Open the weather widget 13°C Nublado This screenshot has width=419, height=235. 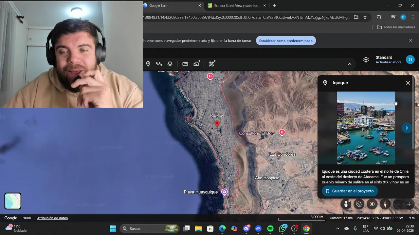[x=16, y=228]
